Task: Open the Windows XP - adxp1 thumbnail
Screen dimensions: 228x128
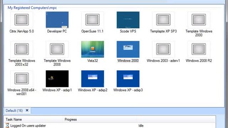Action: tap(57, 79)
